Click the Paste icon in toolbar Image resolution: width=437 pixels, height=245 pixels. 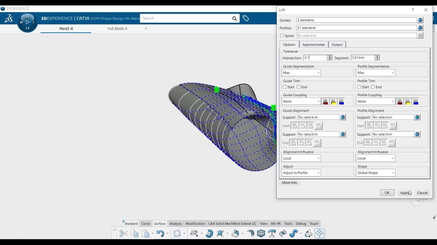coord(146,233)
